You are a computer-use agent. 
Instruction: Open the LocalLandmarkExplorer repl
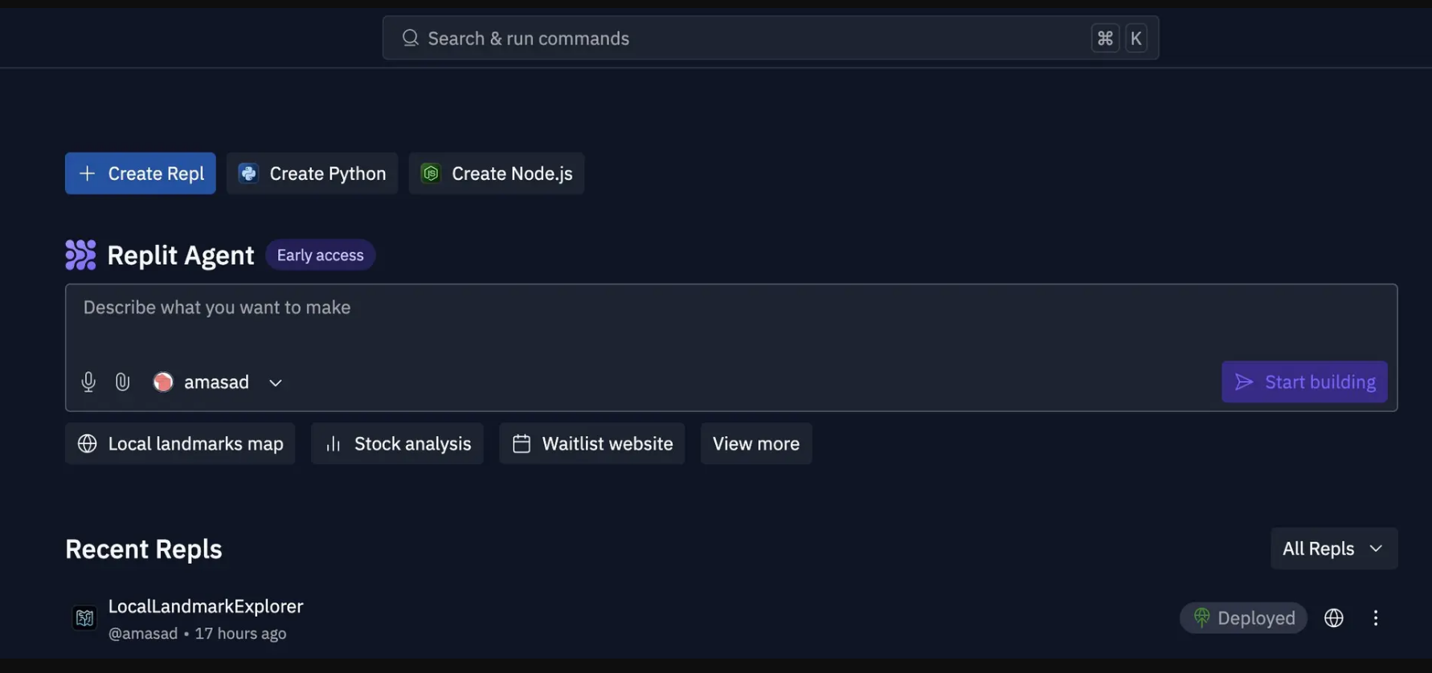(x=206, y=606)
